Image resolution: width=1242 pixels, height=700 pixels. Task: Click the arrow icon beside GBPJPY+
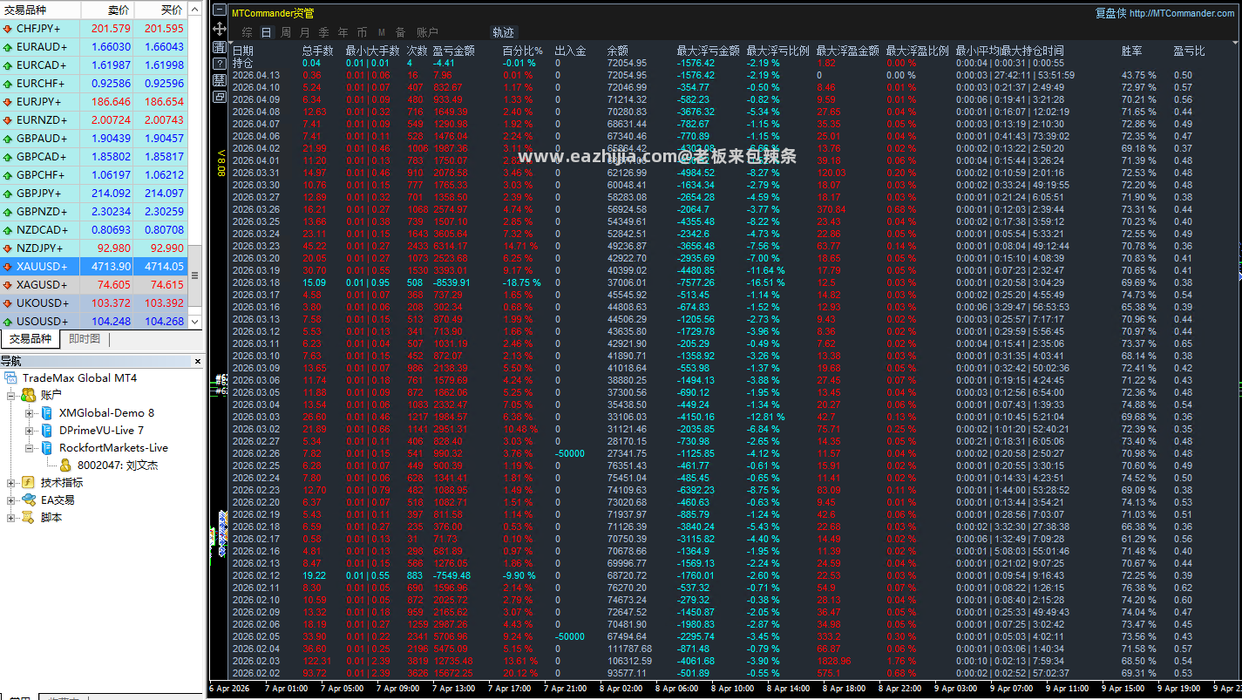coord(8,194)
